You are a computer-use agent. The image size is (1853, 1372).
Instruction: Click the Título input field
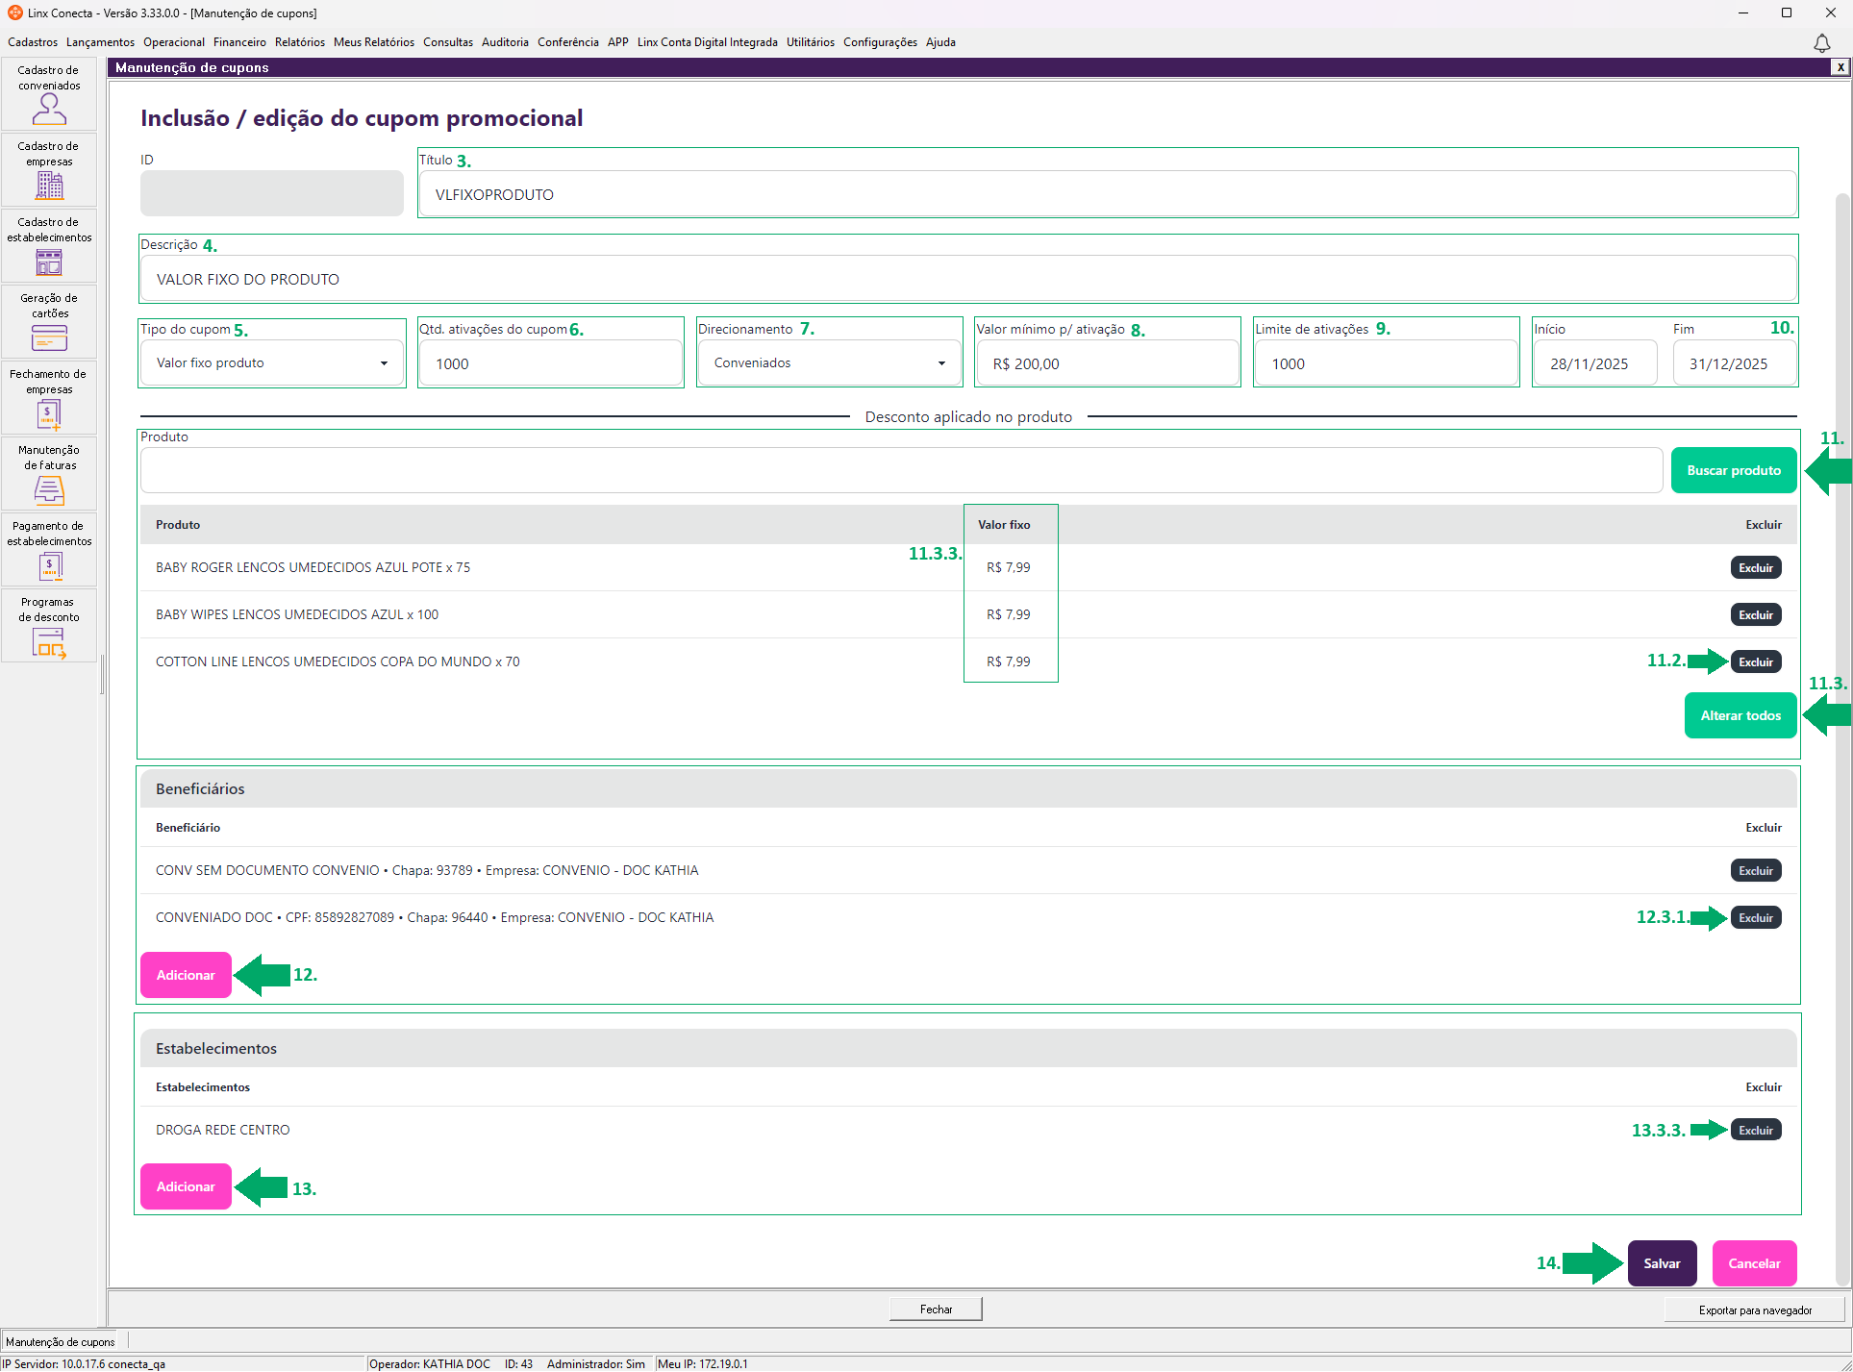click(x=1106, y=194)
